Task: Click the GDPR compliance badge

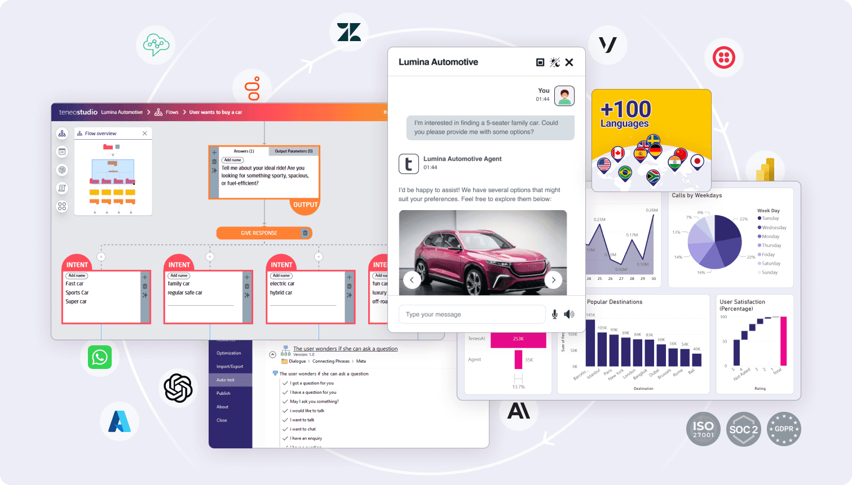Action: 784,429
